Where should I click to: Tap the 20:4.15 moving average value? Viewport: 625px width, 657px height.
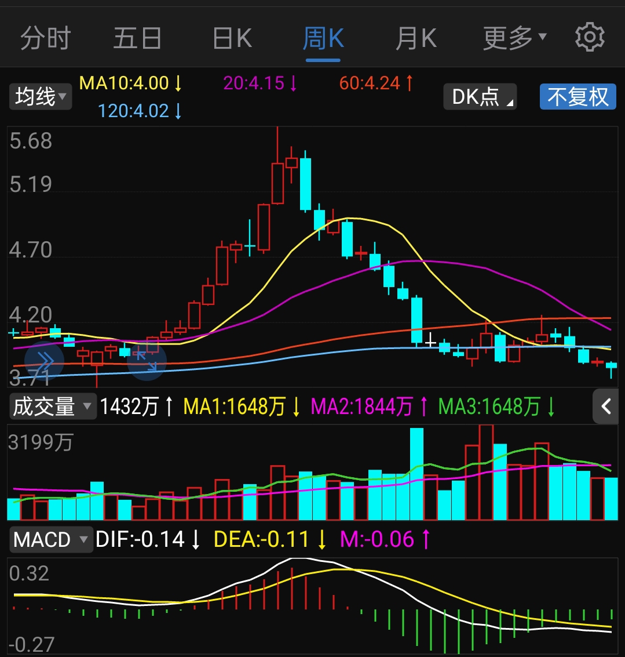coord(260,83)
